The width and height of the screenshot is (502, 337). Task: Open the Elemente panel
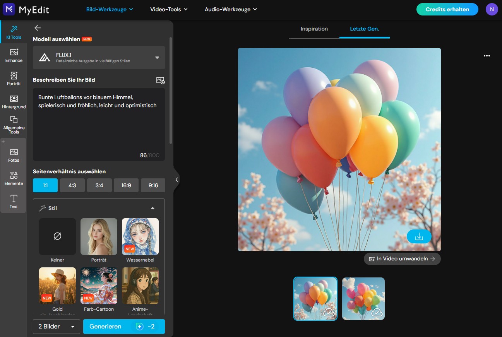click(x=14, y=179)
